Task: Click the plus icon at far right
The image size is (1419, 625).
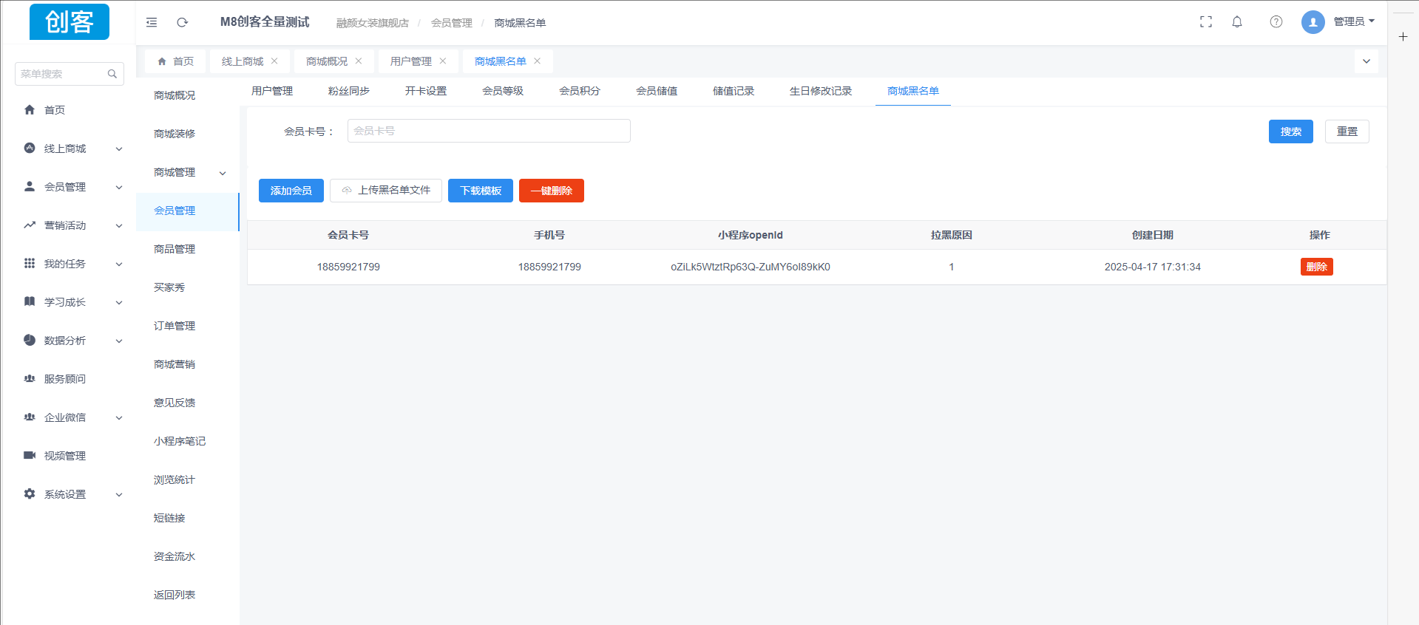Action: pyautogui.click(x=1403, y=37)
